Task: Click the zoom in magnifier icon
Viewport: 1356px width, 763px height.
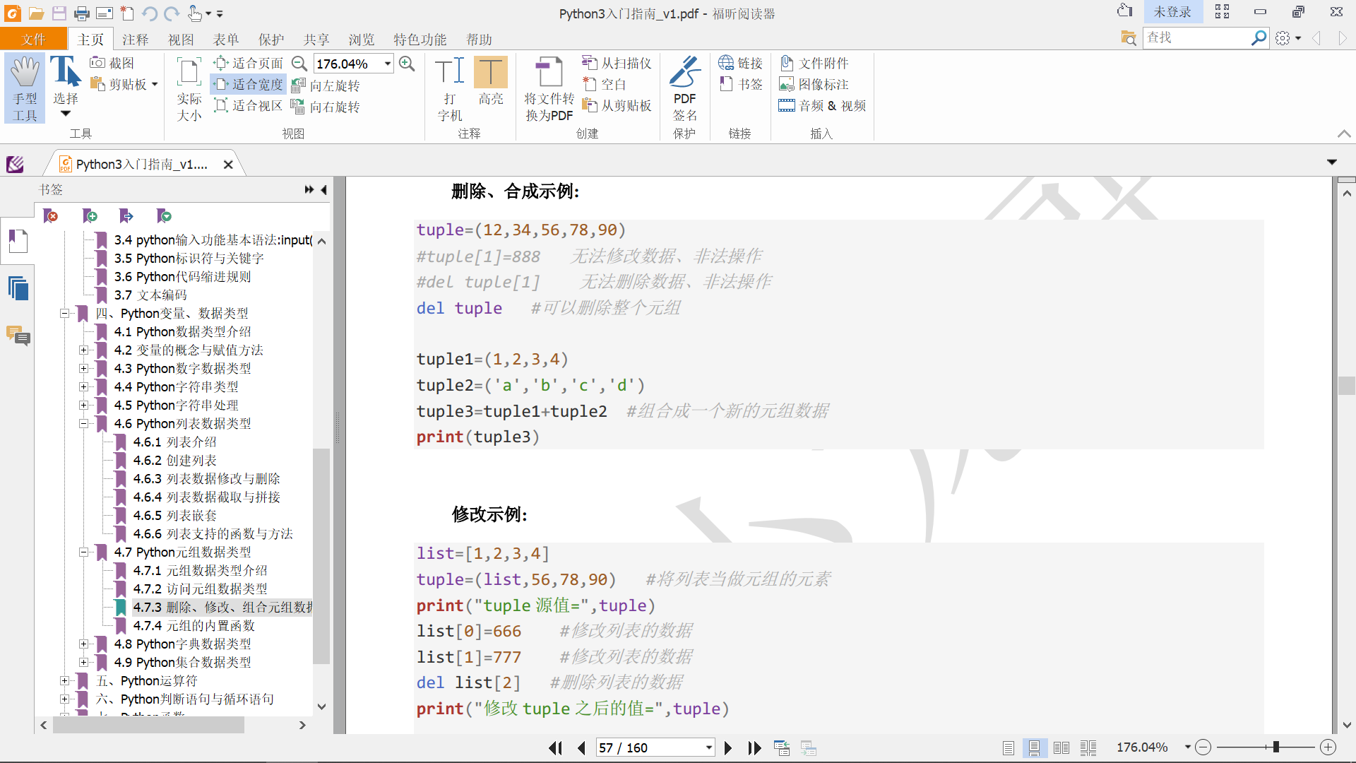Action: 407,64
